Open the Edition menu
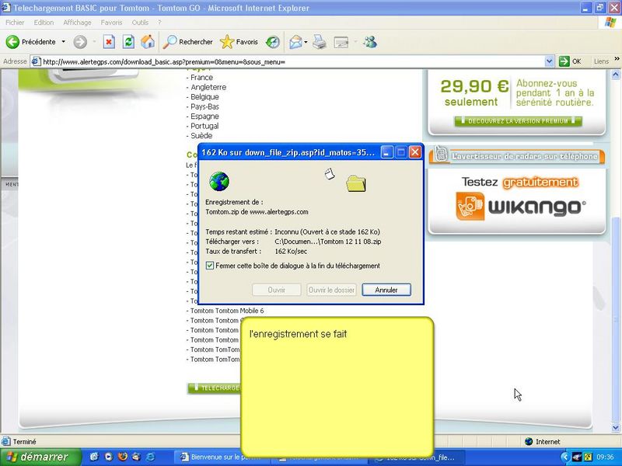The width and height of the screenshot is (622, 466). pos(44,23)
